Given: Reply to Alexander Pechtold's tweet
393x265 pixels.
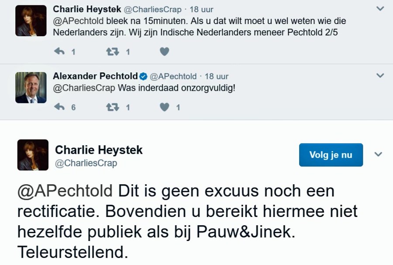Looking at the screenshot, I should [59, 107].
